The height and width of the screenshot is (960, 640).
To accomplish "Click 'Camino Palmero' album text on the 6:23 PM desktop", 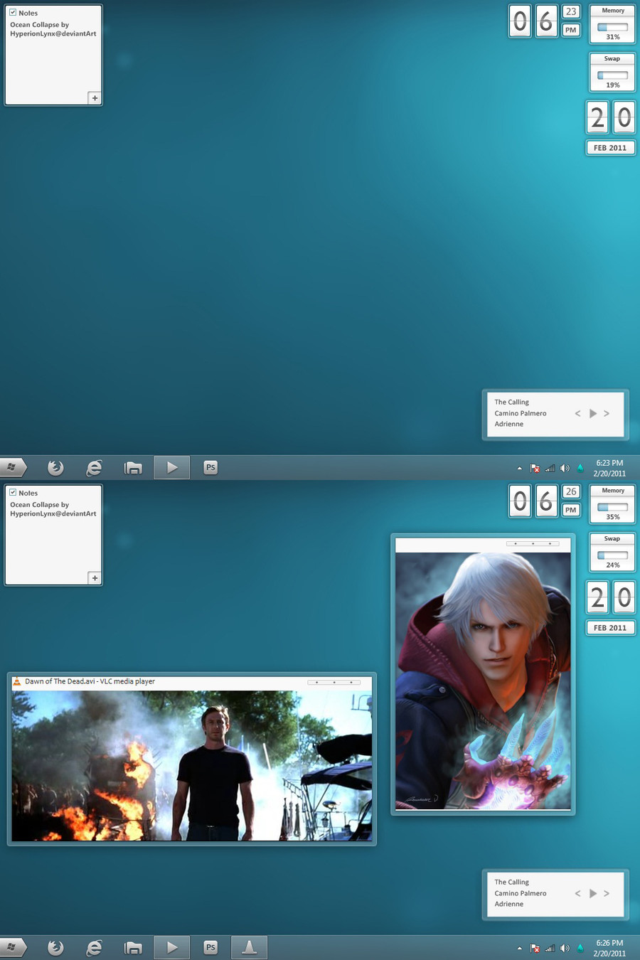I will tap(521, 413).
